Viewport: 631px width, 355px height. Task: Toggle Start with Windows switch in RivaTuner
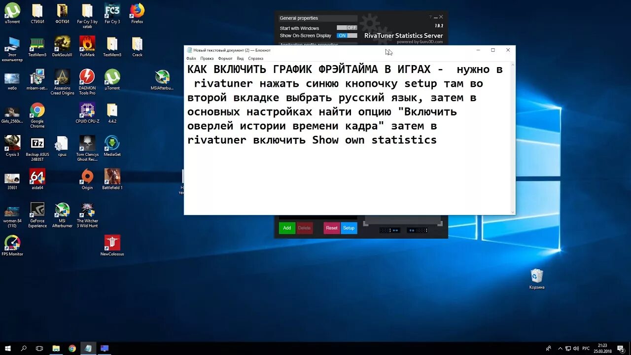[347, 28]
